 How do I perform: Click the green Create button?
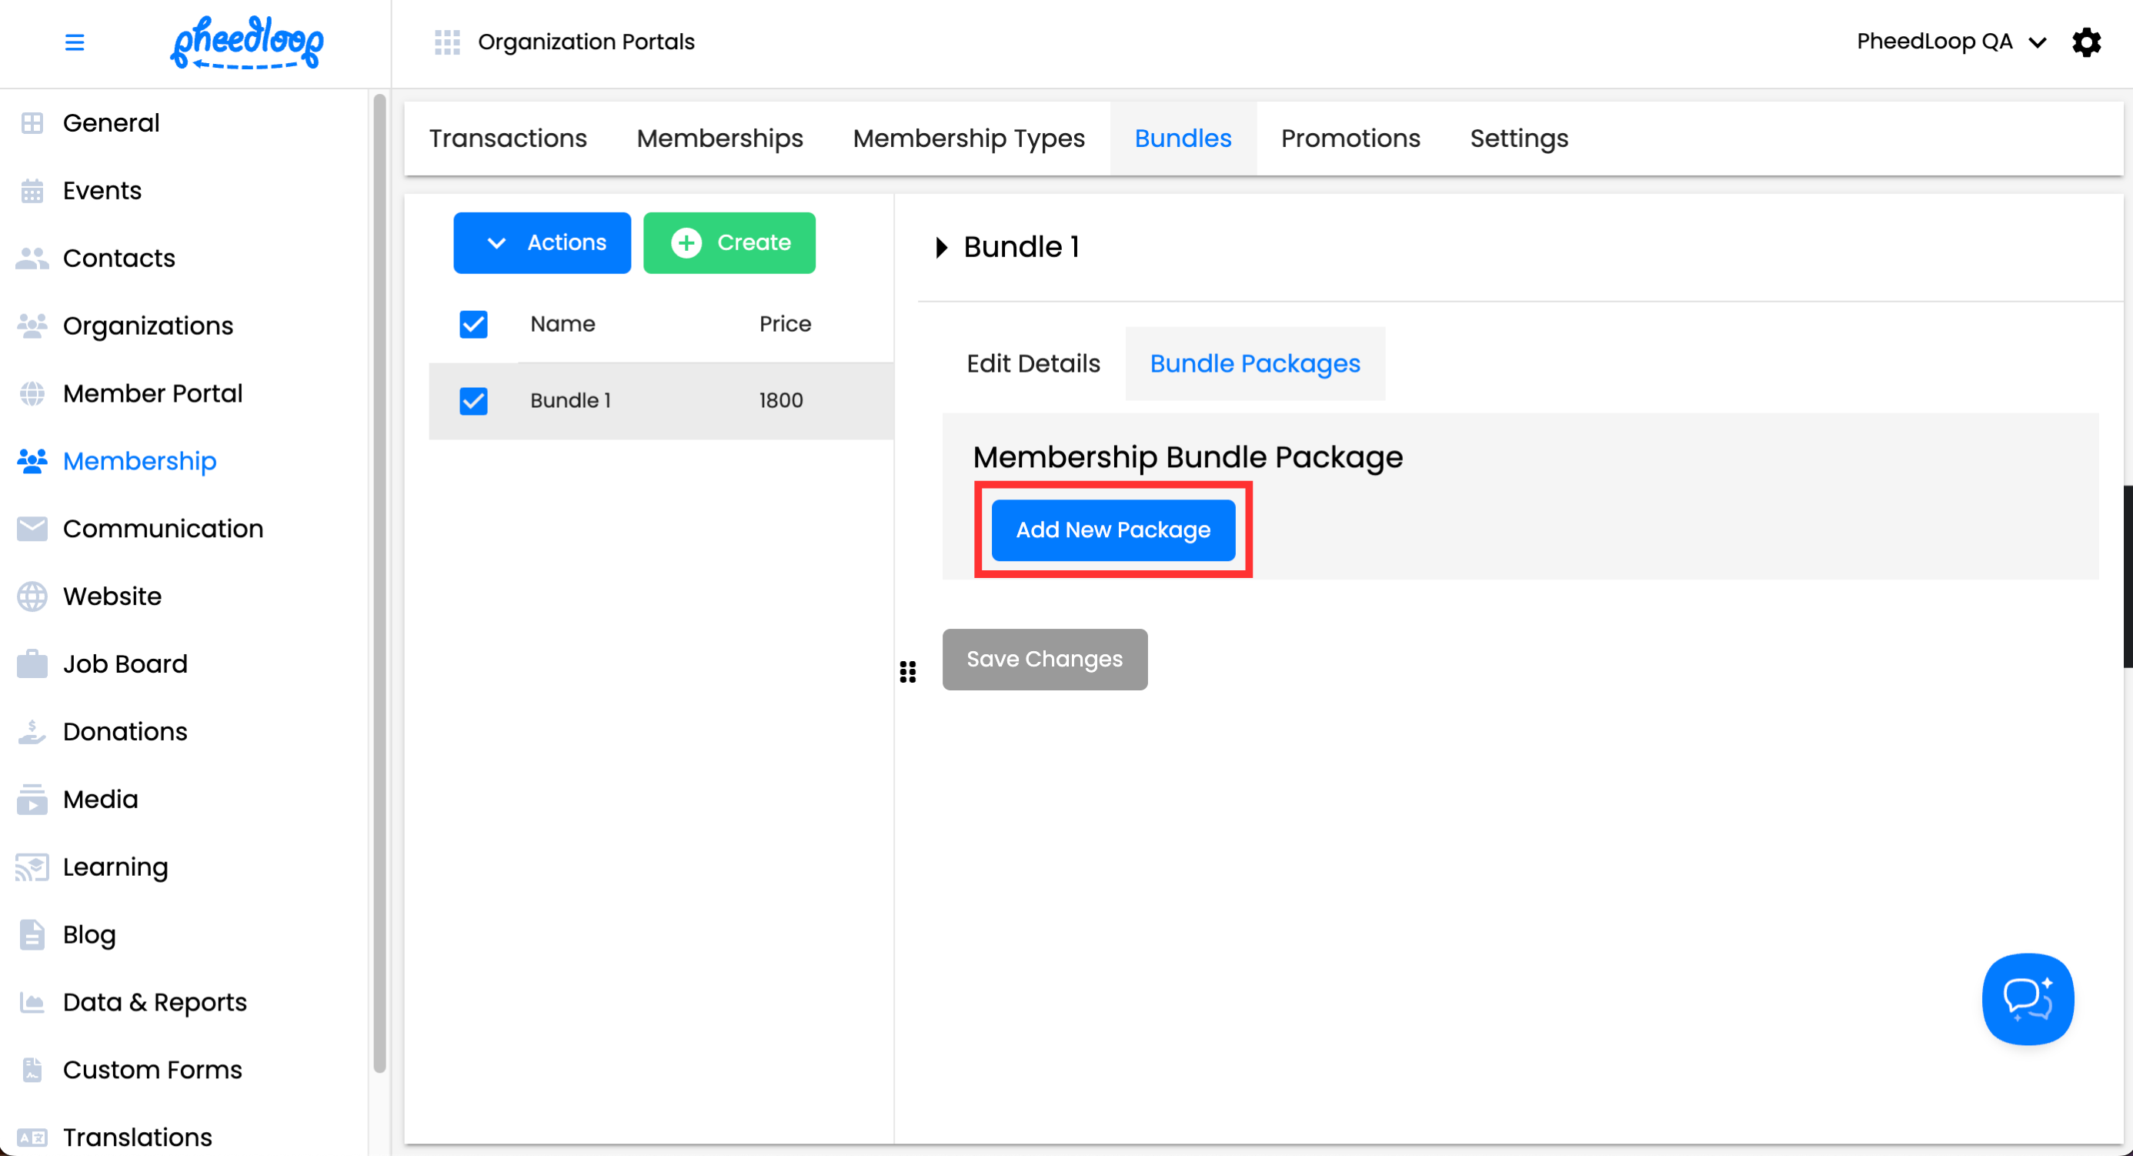[729, 242]
